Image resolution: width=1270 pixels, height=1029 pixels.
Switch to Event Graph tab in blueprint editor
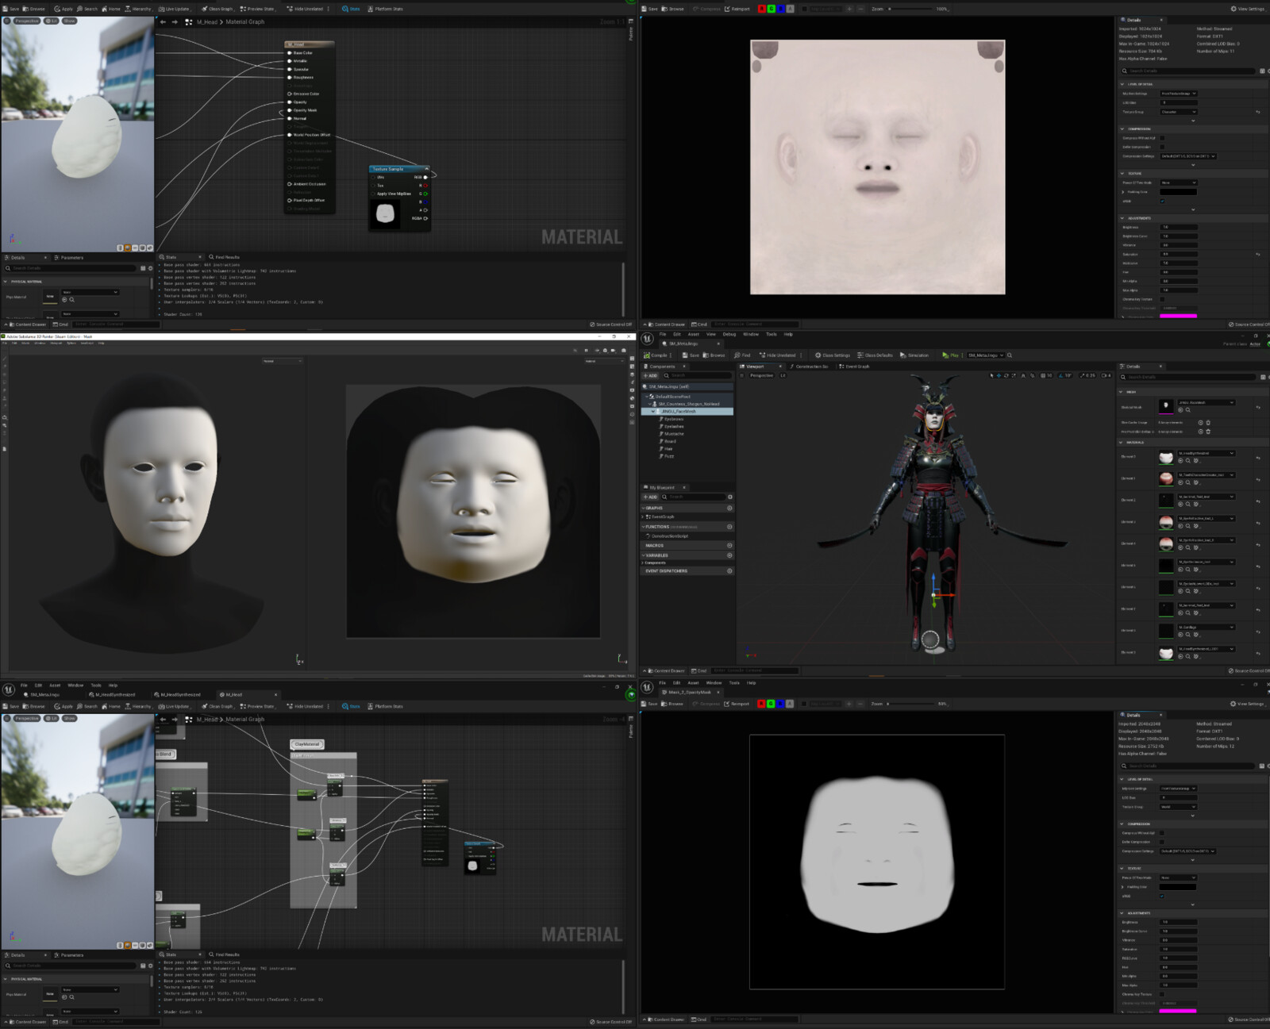(854, 367)
